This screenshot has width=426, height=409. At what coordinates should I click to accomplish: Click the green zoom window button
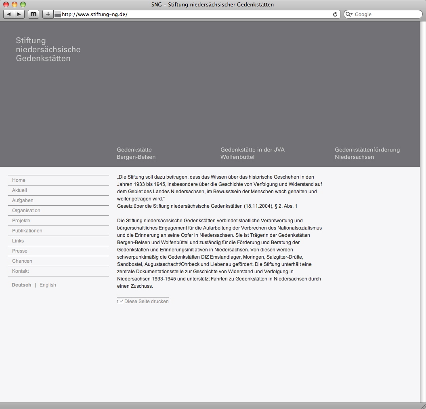(x=23, y=4)
